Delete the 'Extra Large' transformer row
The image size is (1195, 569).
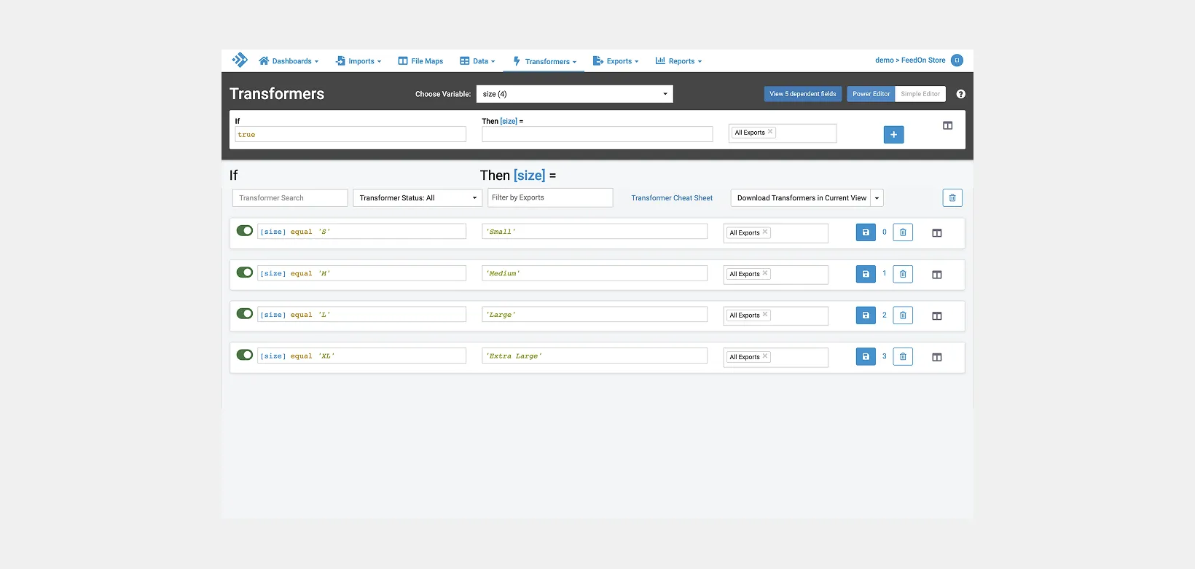(903, 357)
